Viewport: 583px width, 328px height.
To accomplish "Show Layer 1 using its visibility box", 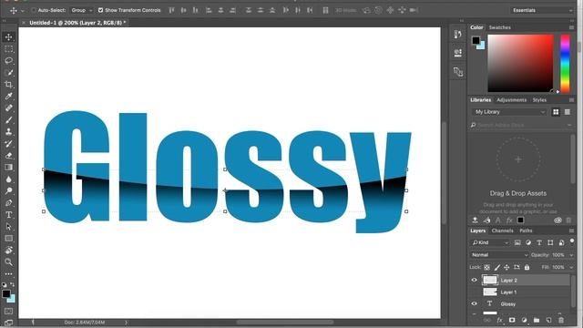I will 474,292.
